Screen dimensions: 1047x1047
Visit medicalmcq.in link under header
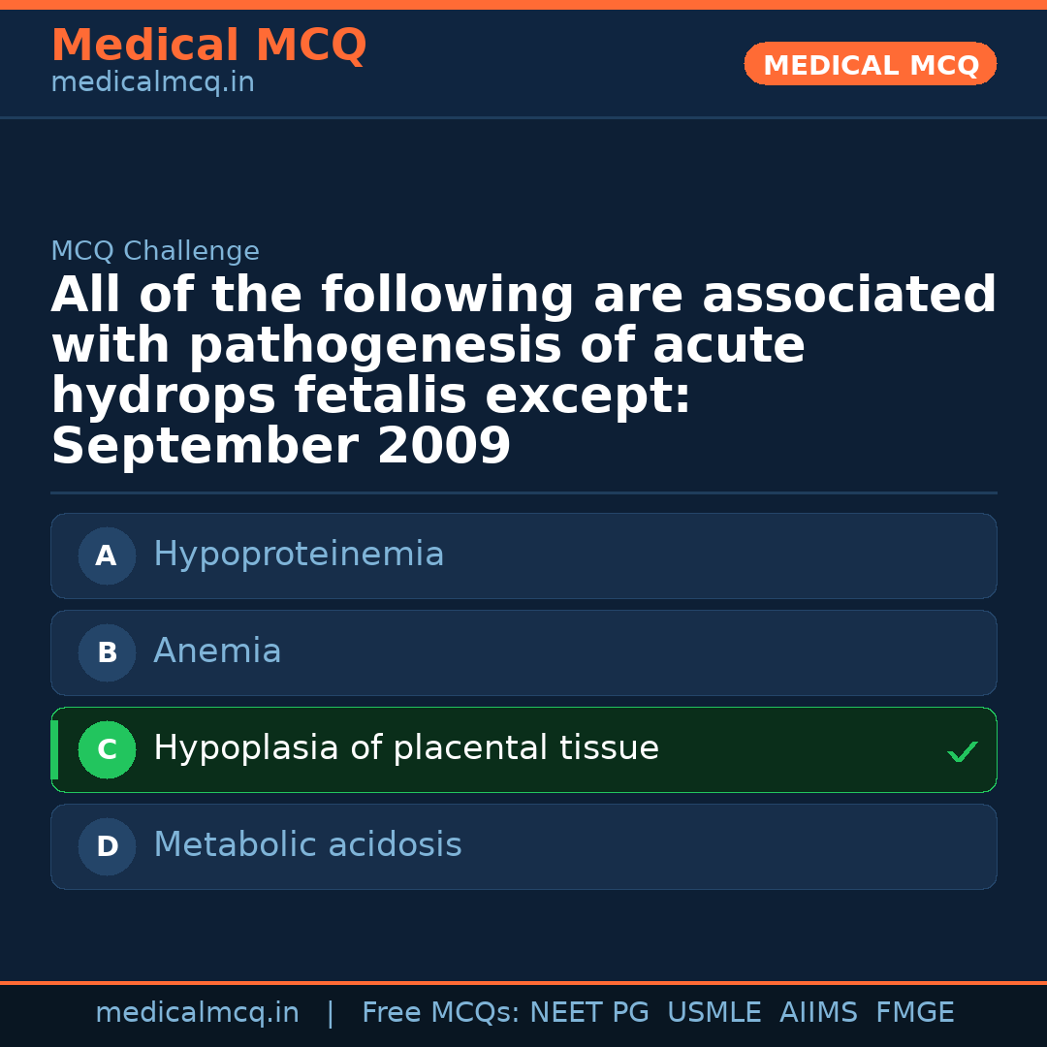(x=152, y=83)
